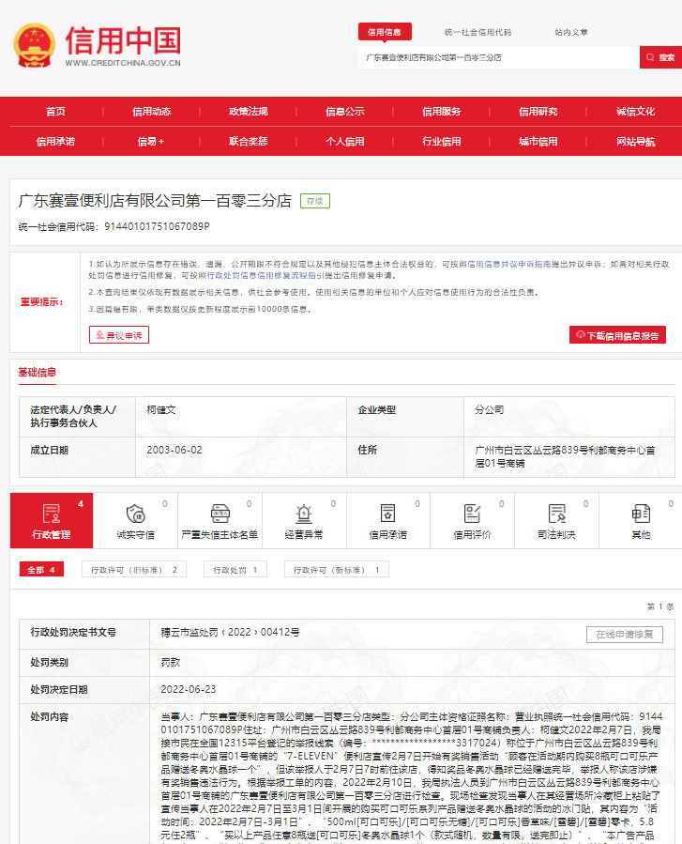The image size is (682, 844).
Task: Show 全部 administrative records
Action: 42,569
